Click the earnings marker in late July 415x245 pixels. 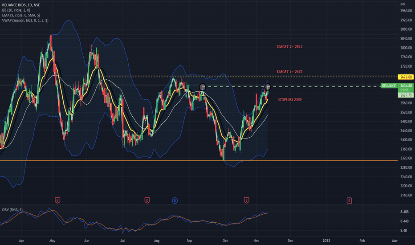[147, 200]
